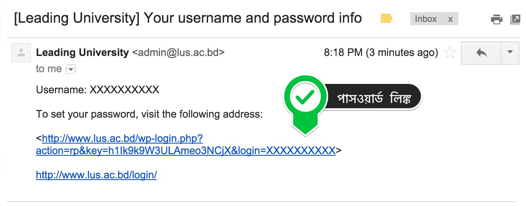This screenshot has height=206, width=526.
Task: Click the green checkmark badge
Action: coord(305,97)
